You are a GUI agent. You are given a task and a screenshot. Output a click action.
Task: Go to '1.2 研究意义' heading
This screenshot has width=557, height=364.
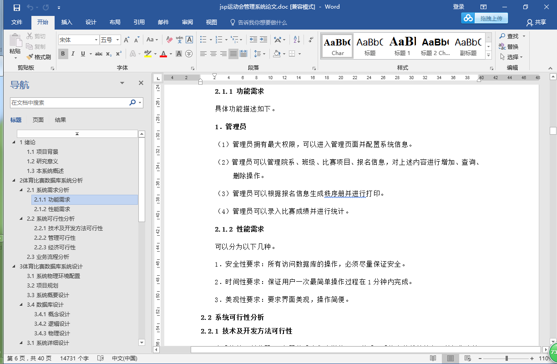(x=42, y=162)
